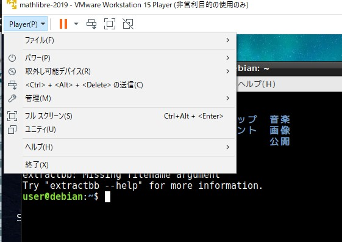Expand the arrow on the ファイル(F) row
The image size is (342, 242).
point(228,40)
